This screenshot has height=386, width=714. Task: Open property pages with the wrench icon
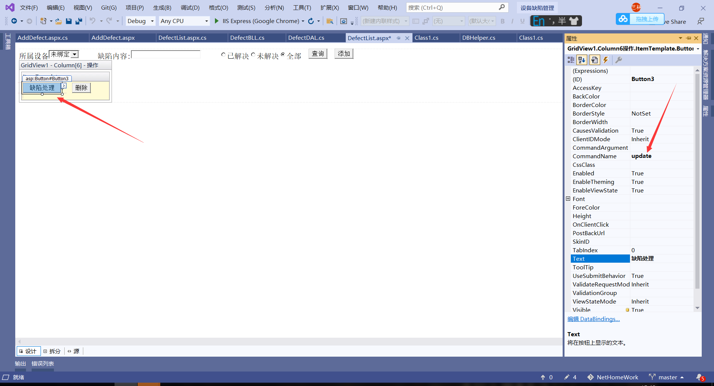pyautogui.click(x=619, y=60)
